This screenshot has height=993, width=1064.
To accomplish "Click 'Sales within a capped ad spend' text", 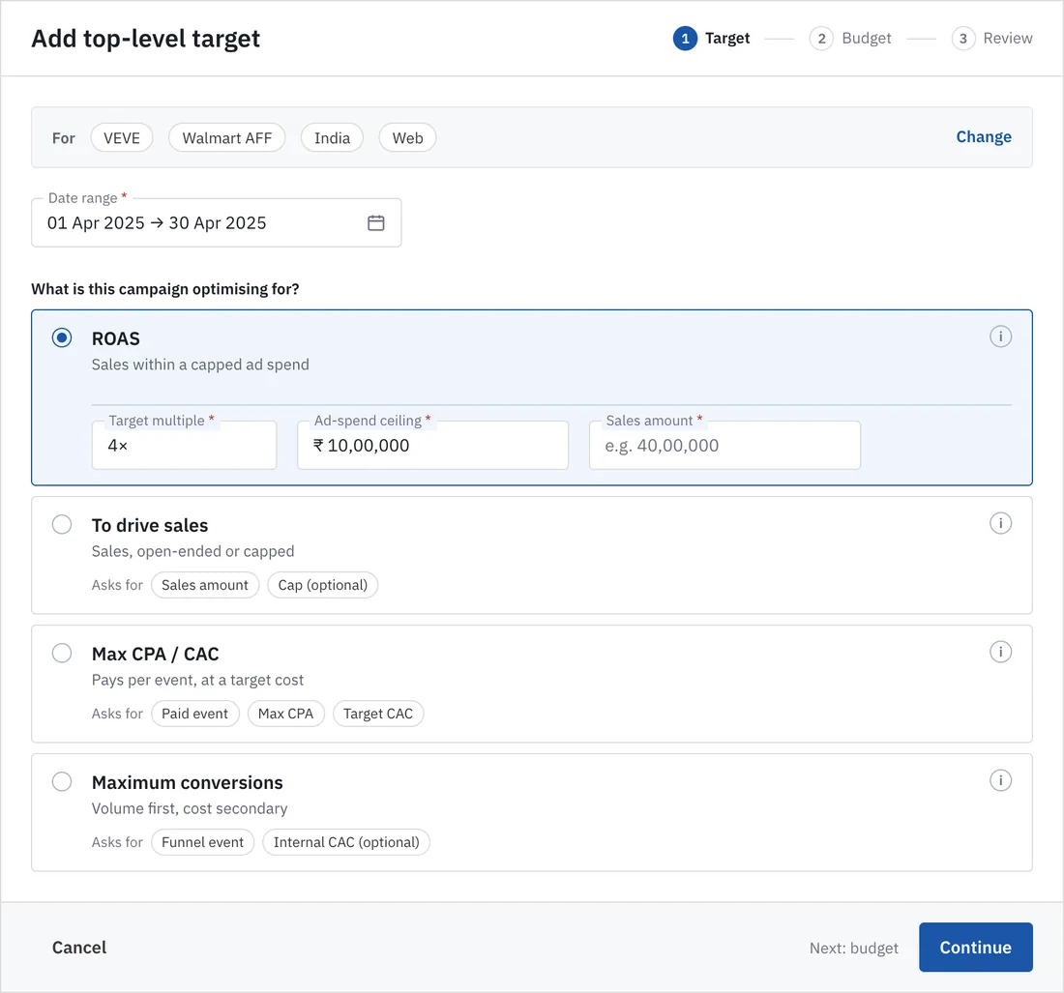I will pos(200,365).
